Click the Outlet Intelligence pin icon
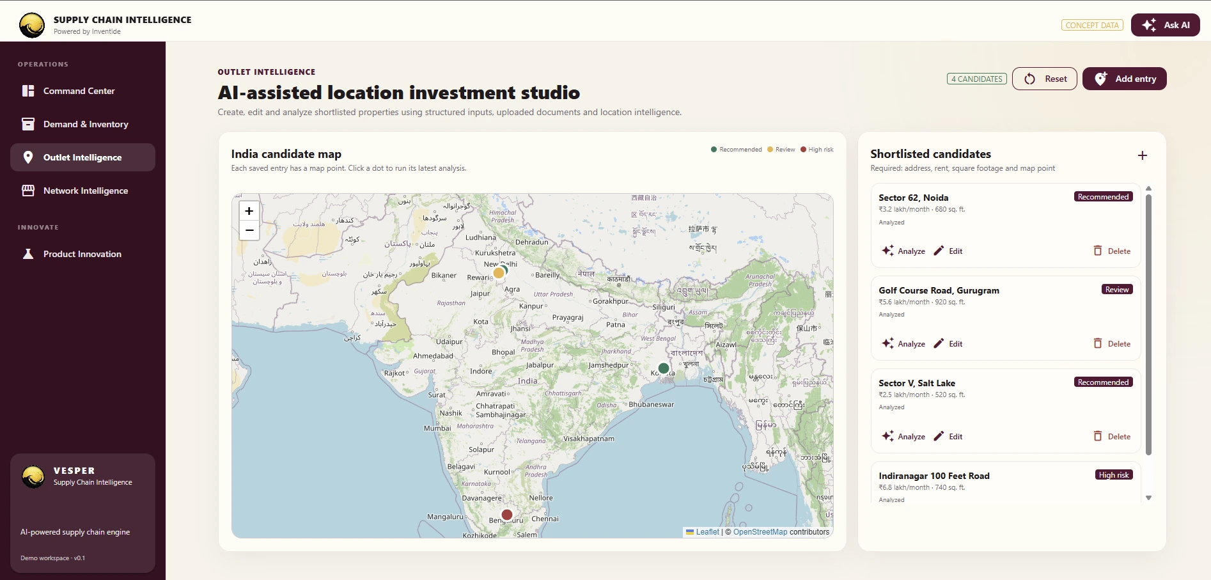Screen dimensions: 1211x580 click(x=28, y=157)
